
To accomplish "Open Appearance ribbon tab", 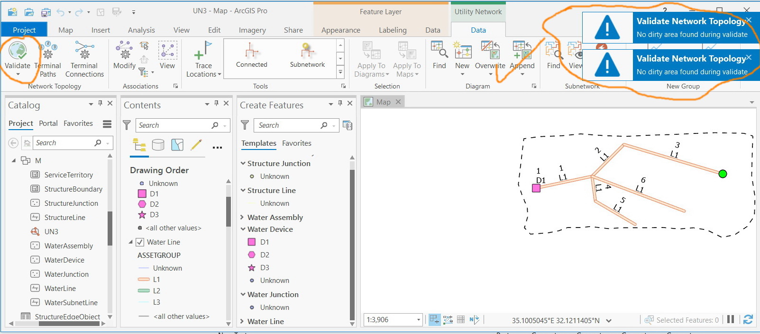I will [341, 30].
